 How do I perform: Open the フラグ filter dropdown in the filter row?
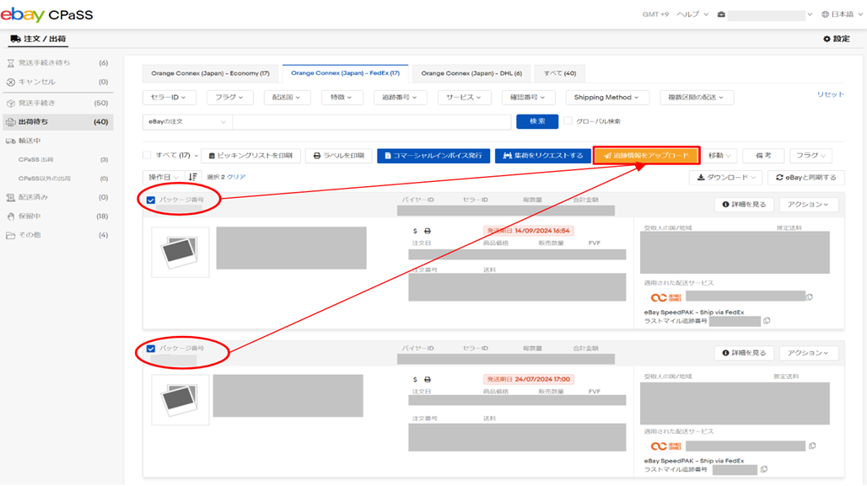click(229, 97)
